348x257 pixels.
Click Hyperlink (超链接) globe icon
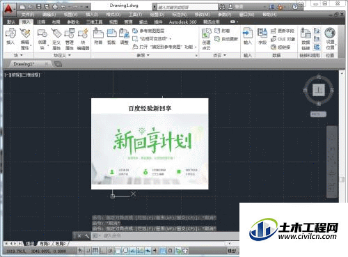pyautogui.click(x=274, y=47)
